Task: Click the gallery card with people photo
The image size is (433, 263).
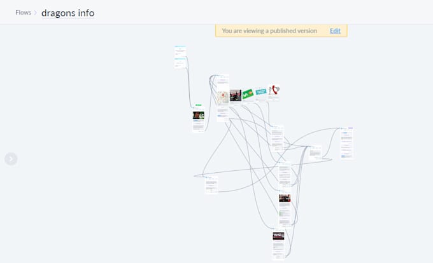Action: [x=236, y=95]
